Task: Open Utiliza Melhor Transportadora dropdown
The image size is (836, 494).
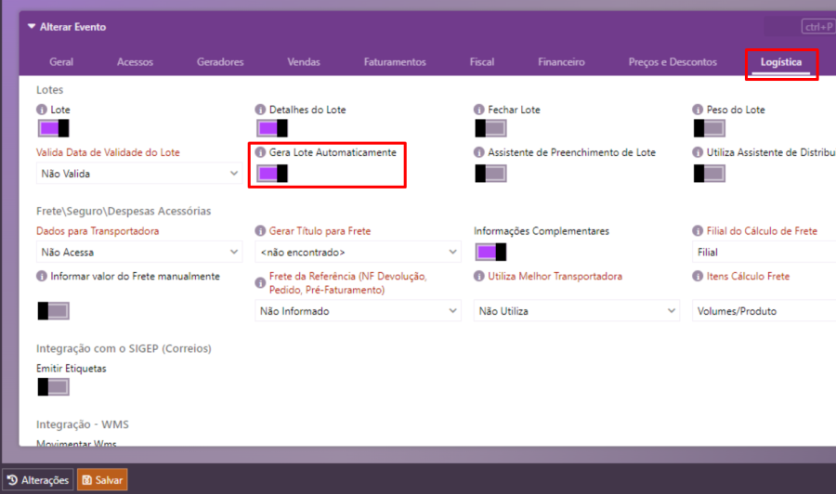Action: [x=576, y=311]
